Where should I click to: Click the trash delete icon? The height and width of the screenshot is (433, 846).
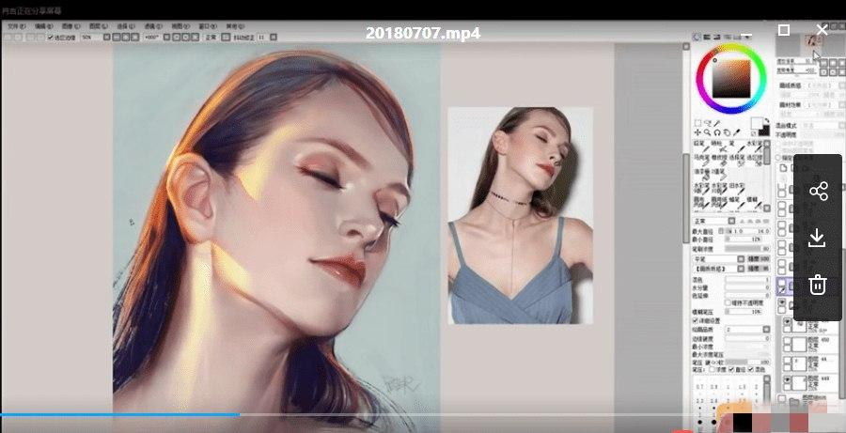(x=818, y=284)
